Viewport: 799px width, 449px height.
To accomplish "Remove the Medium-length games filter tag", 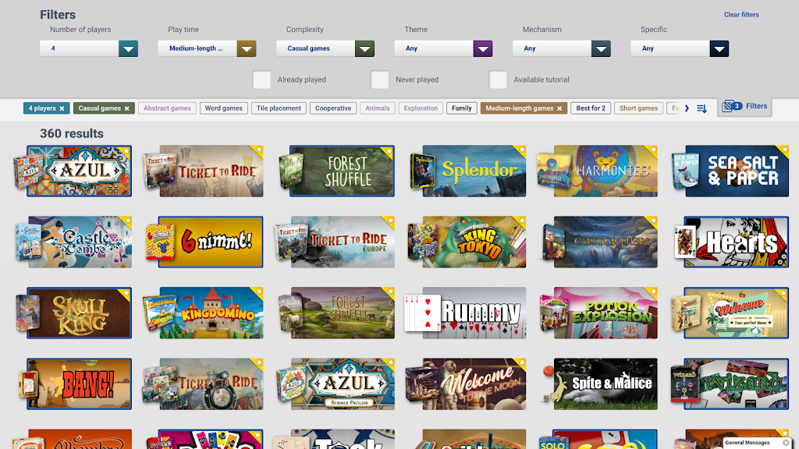I will [559, 108].
